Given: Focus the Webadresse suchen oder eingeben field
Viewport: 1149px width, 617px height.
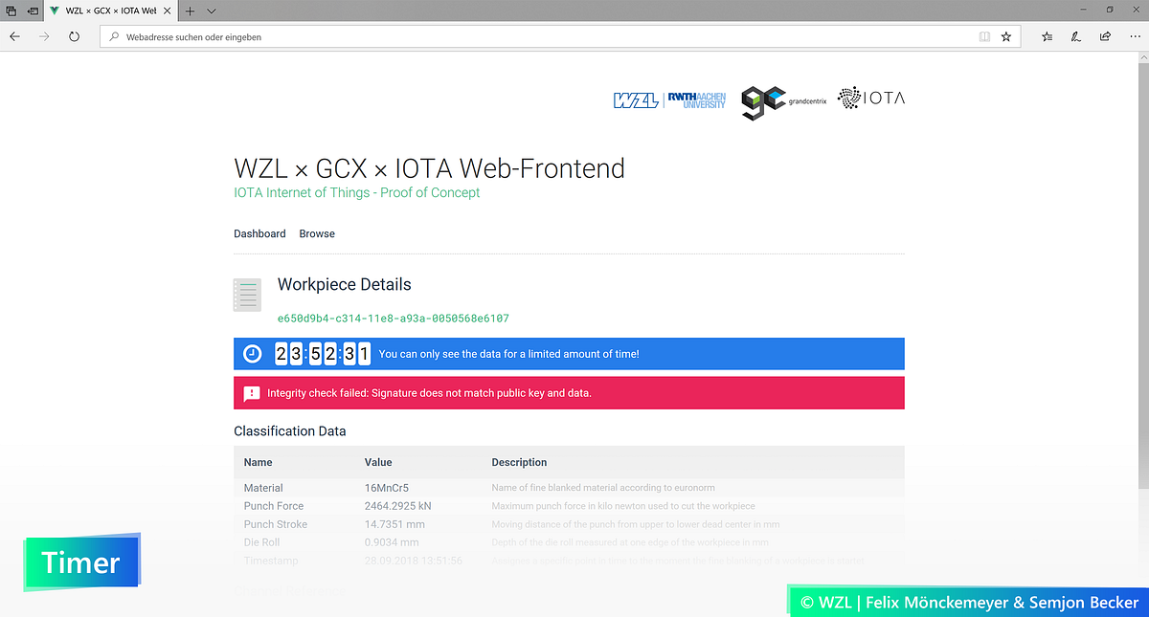Looking at the screenshot, I should point(561,36).
